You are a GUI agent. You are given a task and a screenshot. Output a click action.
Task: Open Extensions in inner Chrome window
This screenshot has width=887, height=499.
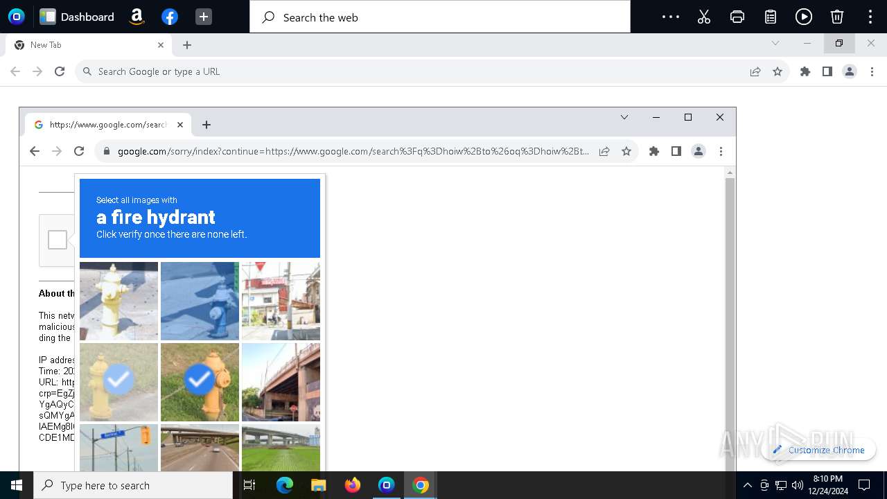tap(654, 151)
